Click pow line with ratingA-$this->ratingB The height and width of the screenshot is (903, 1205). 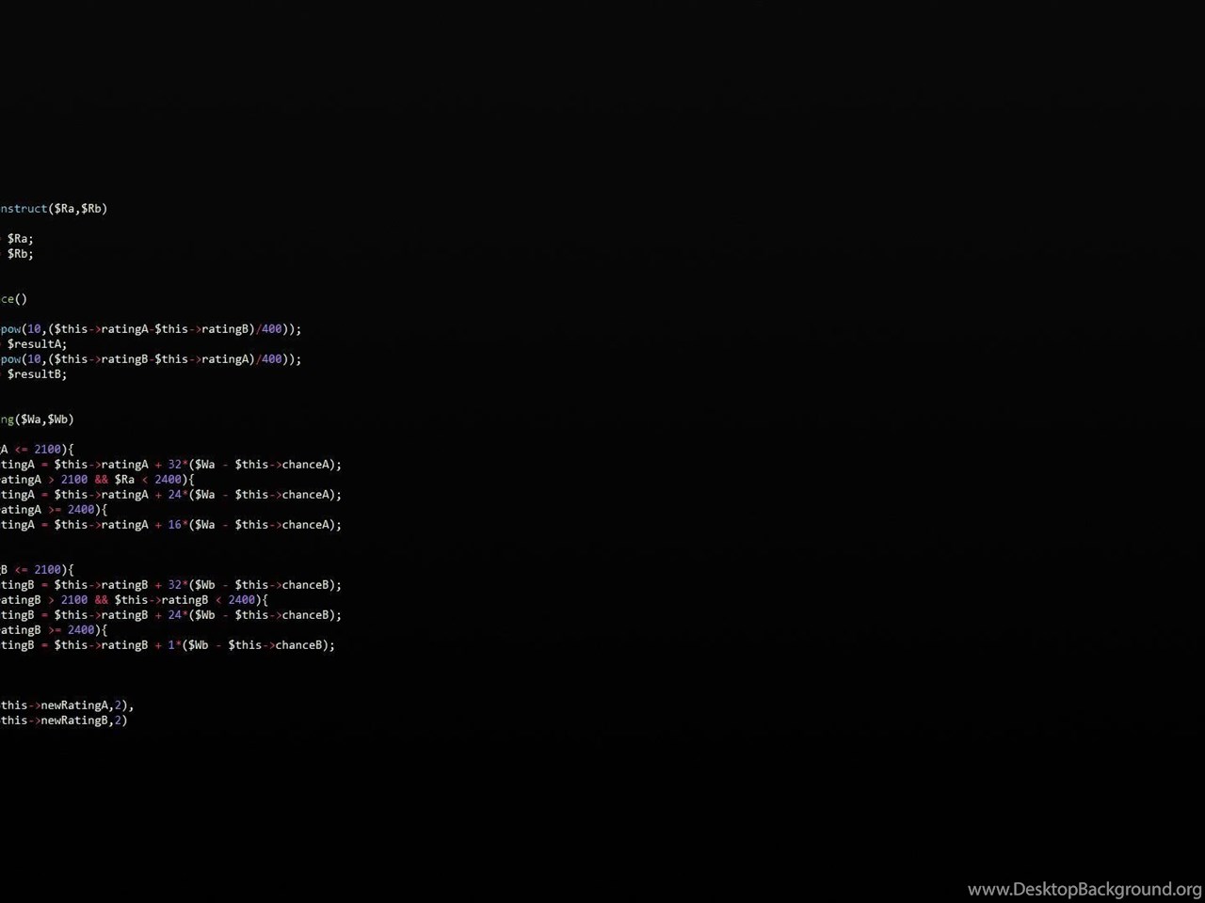pyautogui.click(x=151, y=329)
